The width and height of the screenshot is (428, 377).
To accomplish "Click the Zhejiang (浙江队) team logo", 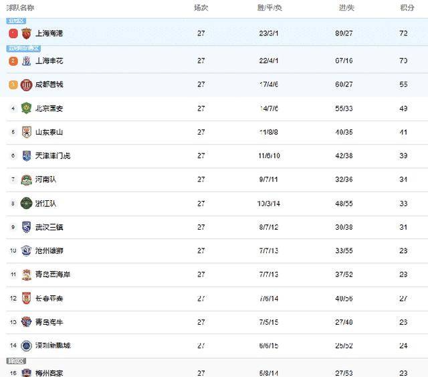I will (26, 203).
